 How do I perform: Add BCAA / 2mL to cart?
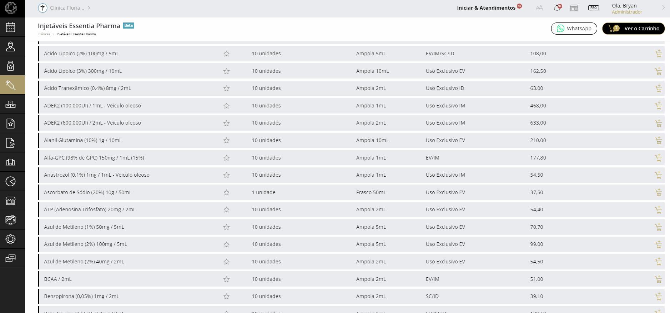pos(658,279)
